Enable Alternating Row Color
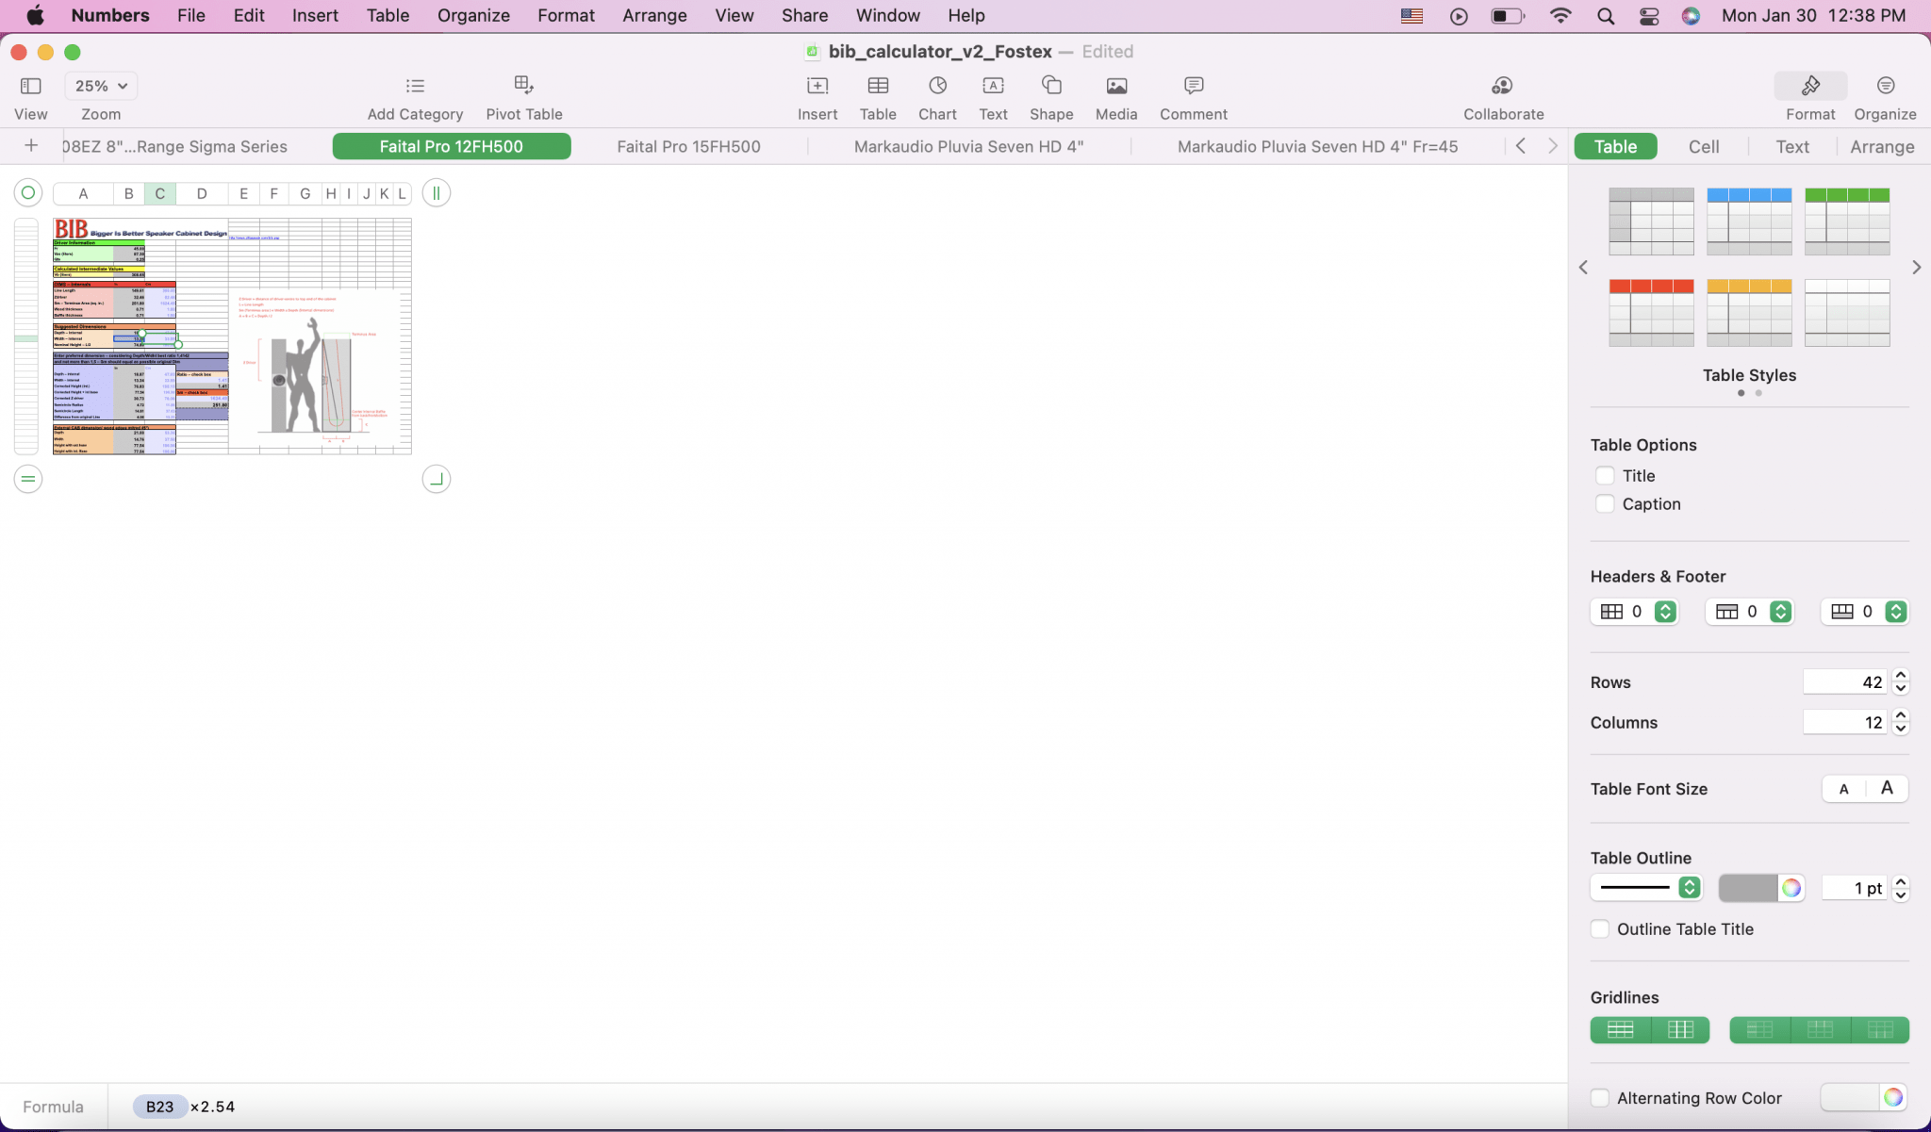The width and height of the screenshot is (1931, 1132). click(x=1600, y=1098)
